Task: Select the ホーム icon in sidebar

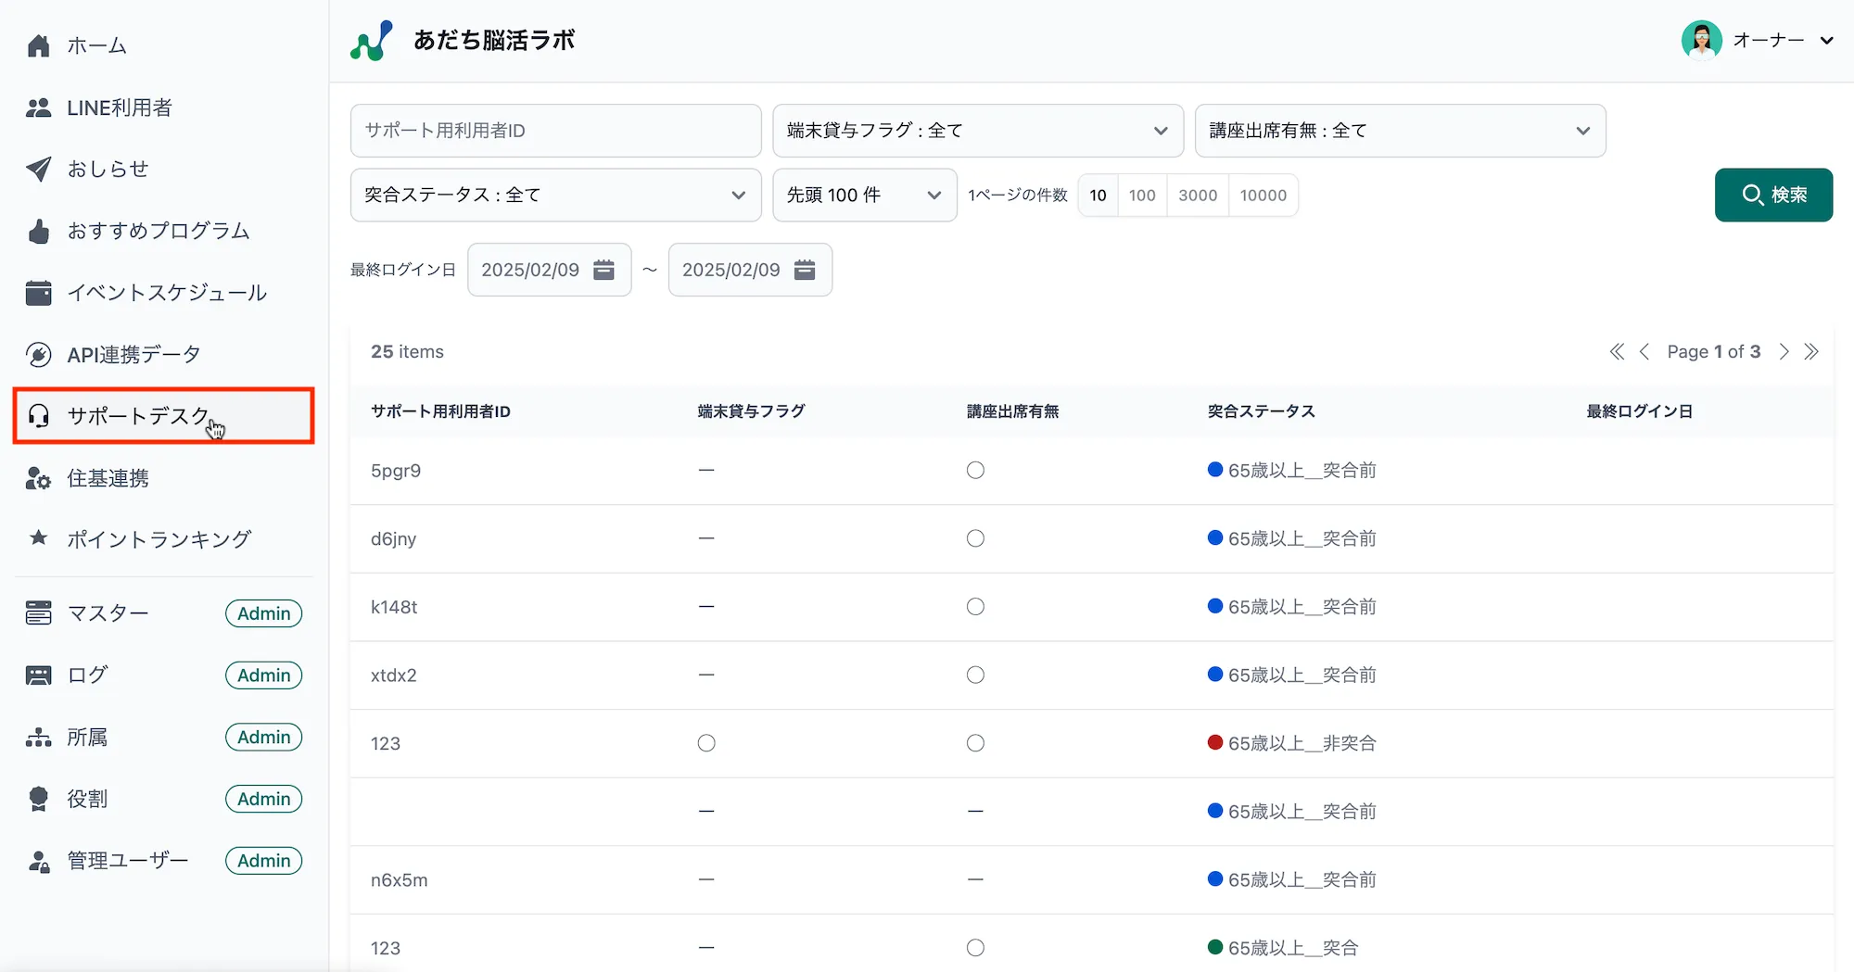Action: (x=38, y=44)
